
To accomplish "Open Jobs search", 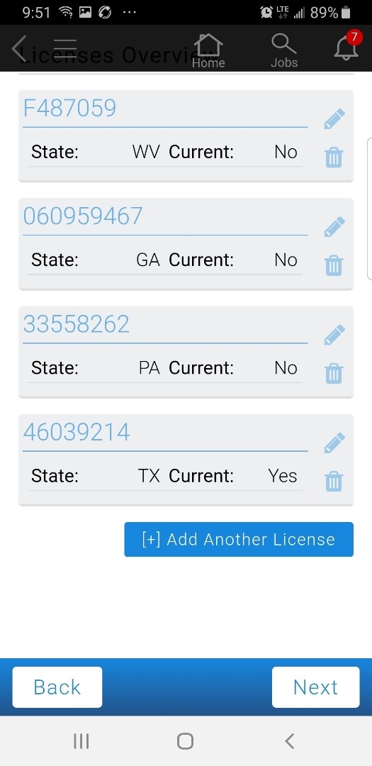I will click(x=284, y=50).
